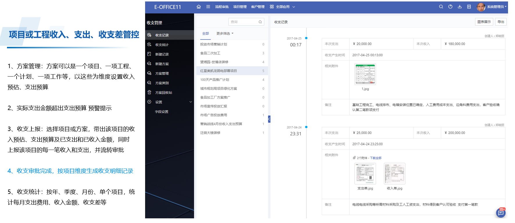
Task: Select 市场宣传投放汇报 in list
Action: point(232,106)
